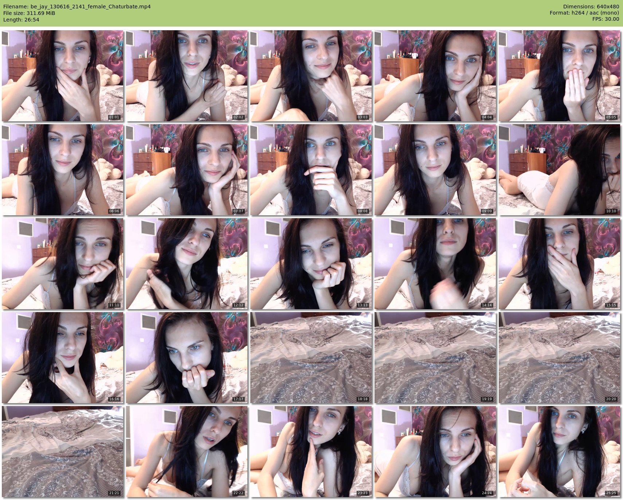Click the File size 311.69 MiB text
623x500 pixels.
pyautogui.click(x=29, y=13)
